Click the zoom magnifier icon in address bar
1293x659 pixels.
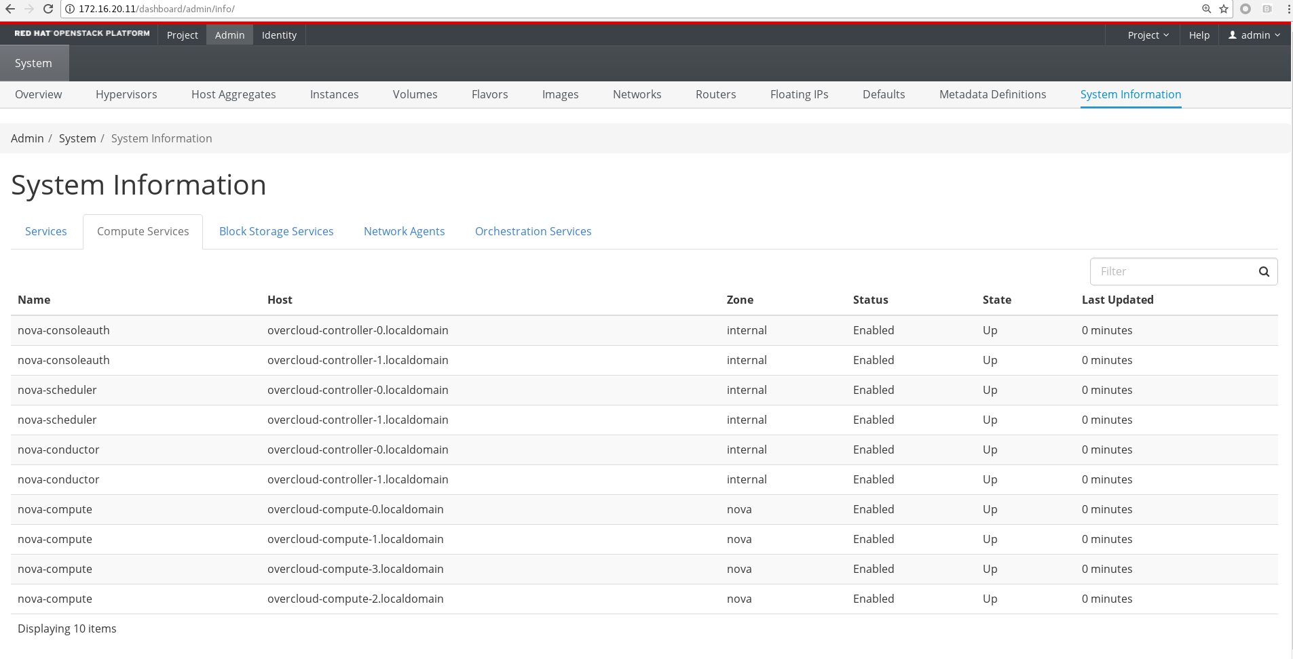(x=1206, y=9)
